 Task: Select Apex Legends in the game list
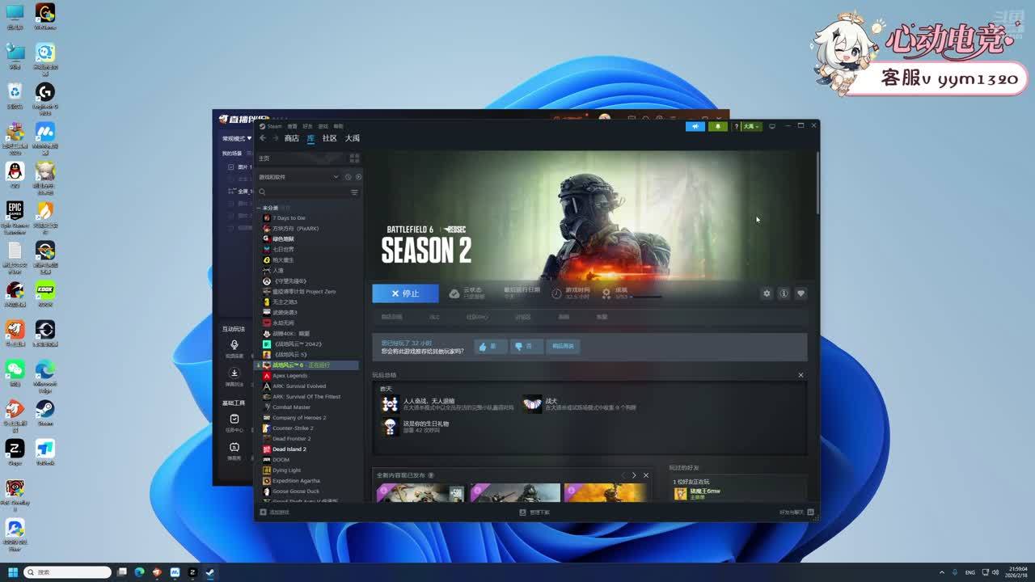click(289, 376)
